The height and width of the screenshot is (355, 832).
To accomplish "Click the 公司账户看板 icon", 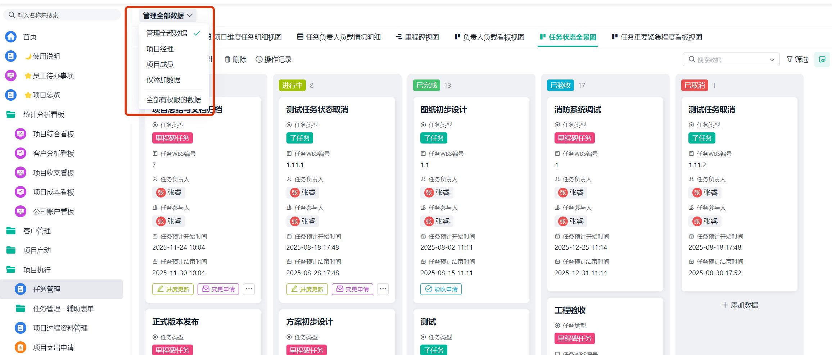I will coord(21,211).
